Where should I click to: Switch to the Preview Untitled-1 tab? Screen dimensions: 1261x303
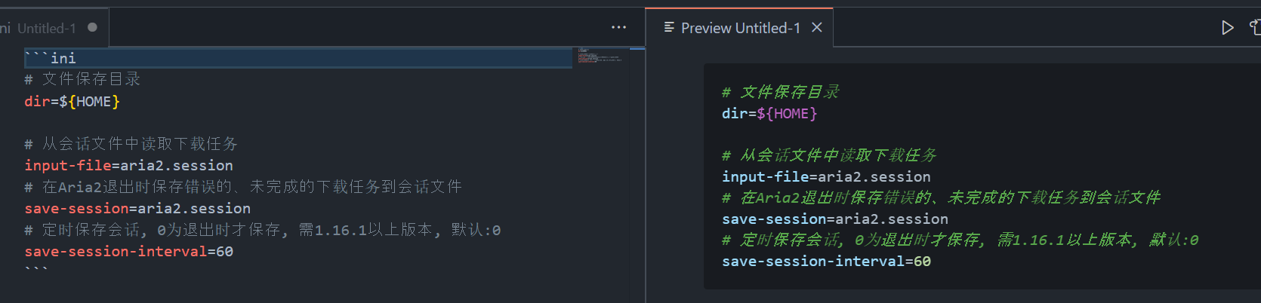coord(741,28)
